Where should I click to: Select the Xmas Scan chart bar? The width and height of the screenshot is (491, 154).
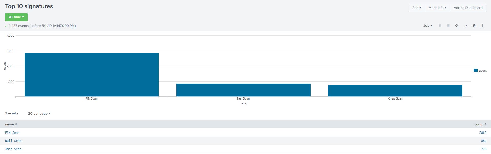coord(395,91)
